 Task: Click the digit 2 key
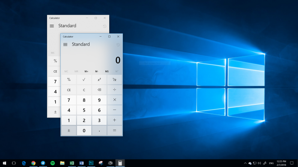point(84,120)
